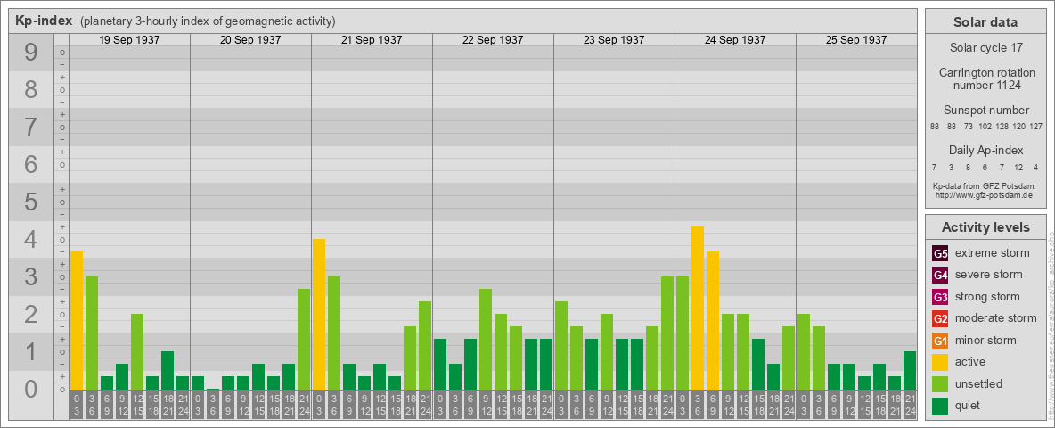Click the yellow 3-6h bar on 24 Sep

[697, 309]
